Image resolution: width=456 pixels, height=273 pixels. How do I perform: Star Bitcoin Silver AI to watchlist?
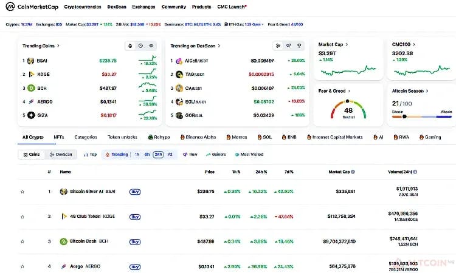click(x=22, y=192)
